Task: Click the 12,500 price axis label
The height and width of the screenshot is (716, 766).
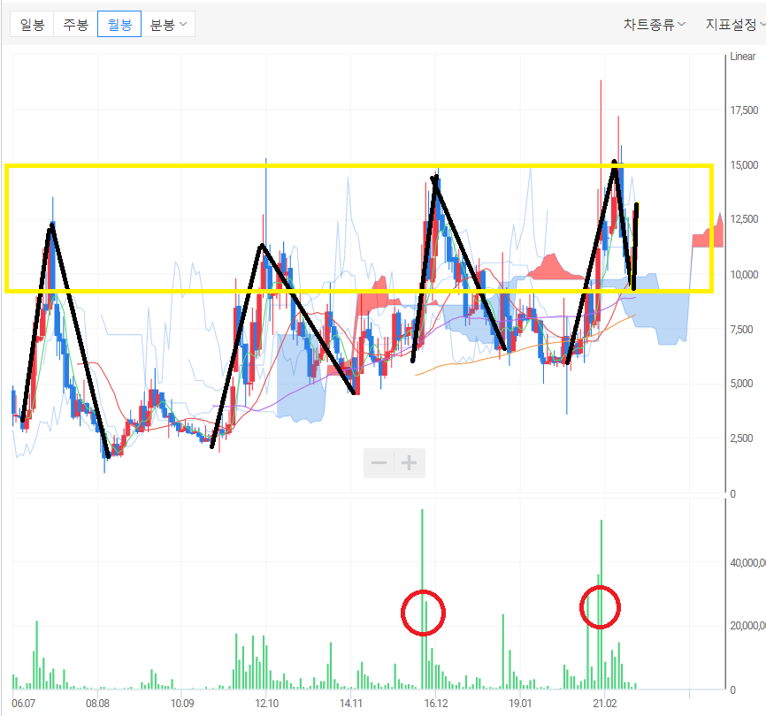Action: (x=744, y=219)
